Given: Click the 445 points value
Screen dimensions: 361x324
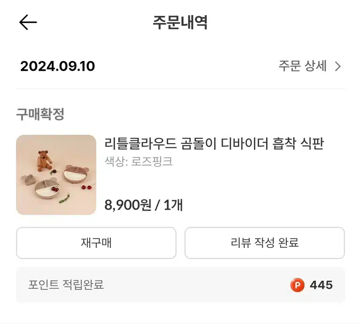Looking at the screenshot, I should pos(321,285).
